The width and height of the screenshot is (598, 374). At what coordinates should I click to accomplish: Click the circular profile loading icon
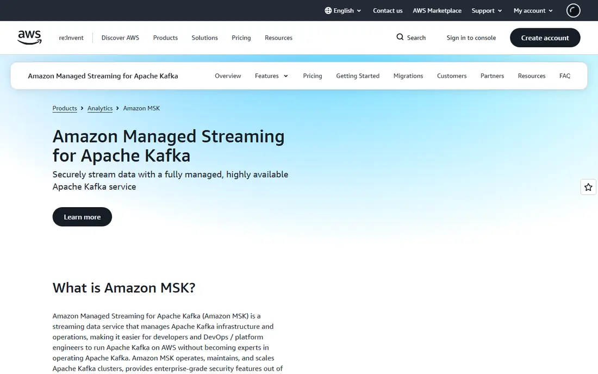pos(573,11)
